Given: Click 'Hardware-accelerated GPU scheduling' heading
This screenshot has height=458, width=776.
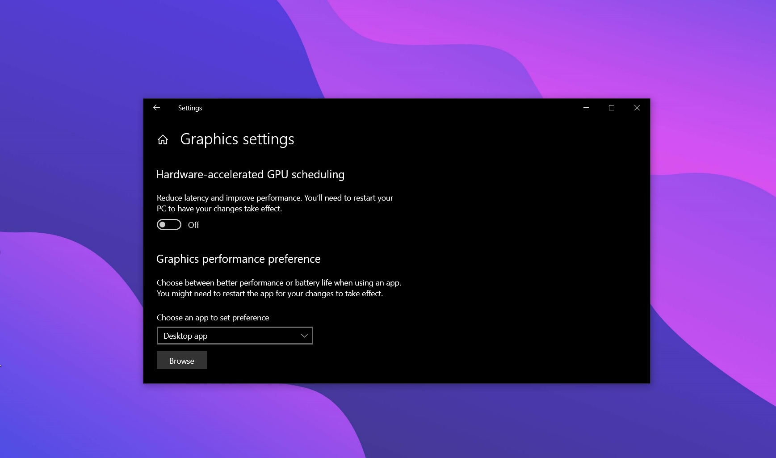Looking at the screenshot, I should 250,175.
